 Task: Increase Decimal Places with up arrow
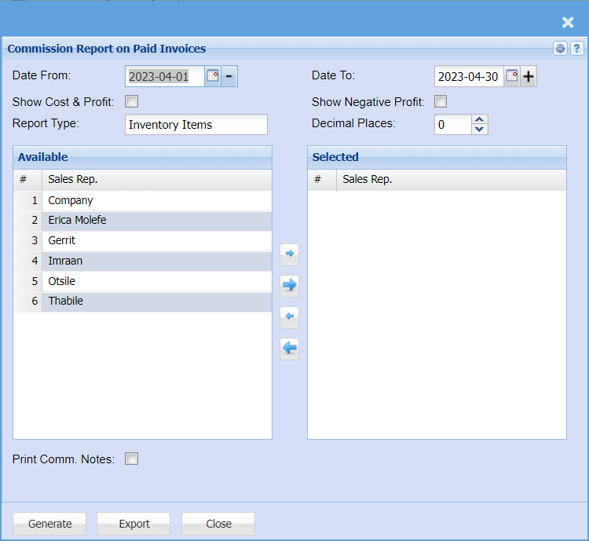pyautogui.click(x=480, y=120)
